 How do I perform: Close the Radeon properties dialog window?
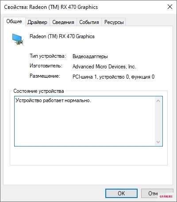click(x=170, y=7)
